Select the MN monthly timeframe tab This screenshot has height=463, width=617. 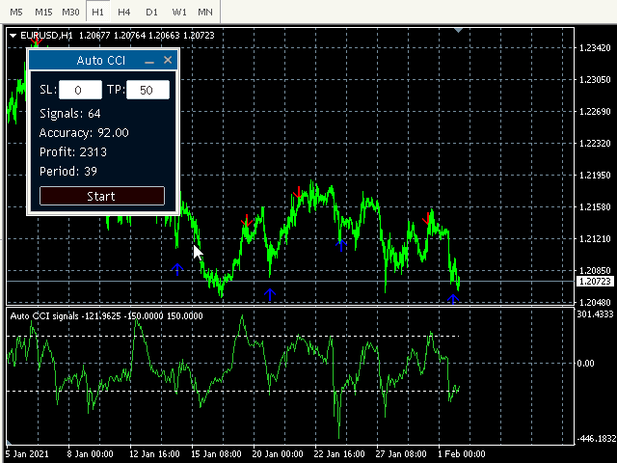click(x=206, y=12)
